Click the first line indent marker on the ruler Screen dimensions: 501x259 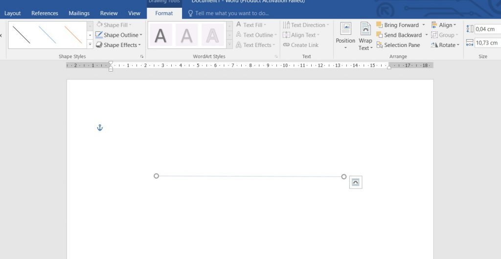(x=111, y=63)
